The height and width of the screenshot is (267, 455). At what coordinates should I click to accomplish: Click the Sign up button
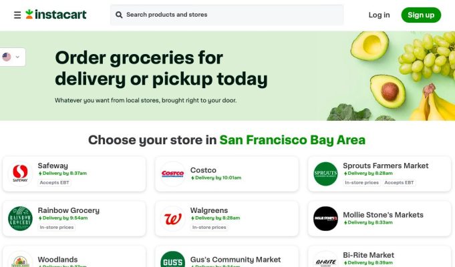tap(421, 15)
